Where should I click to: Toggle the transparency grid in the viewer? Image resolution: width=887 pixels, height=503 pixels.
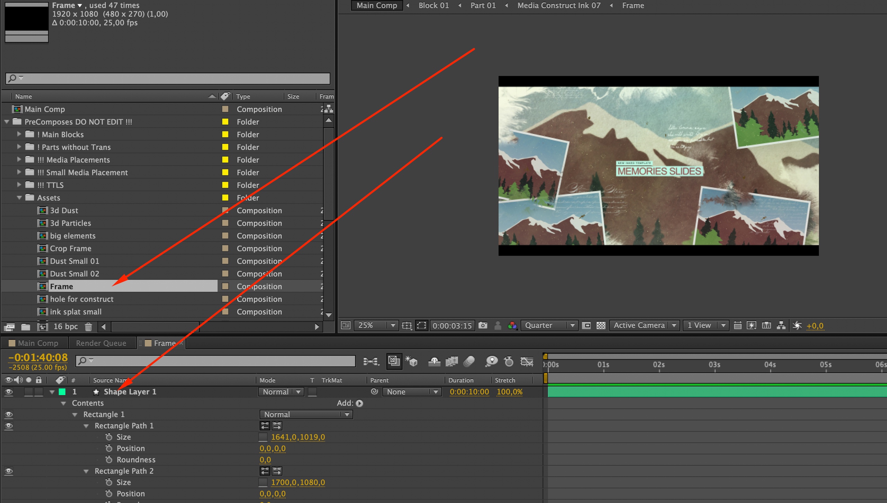point(601,325)
